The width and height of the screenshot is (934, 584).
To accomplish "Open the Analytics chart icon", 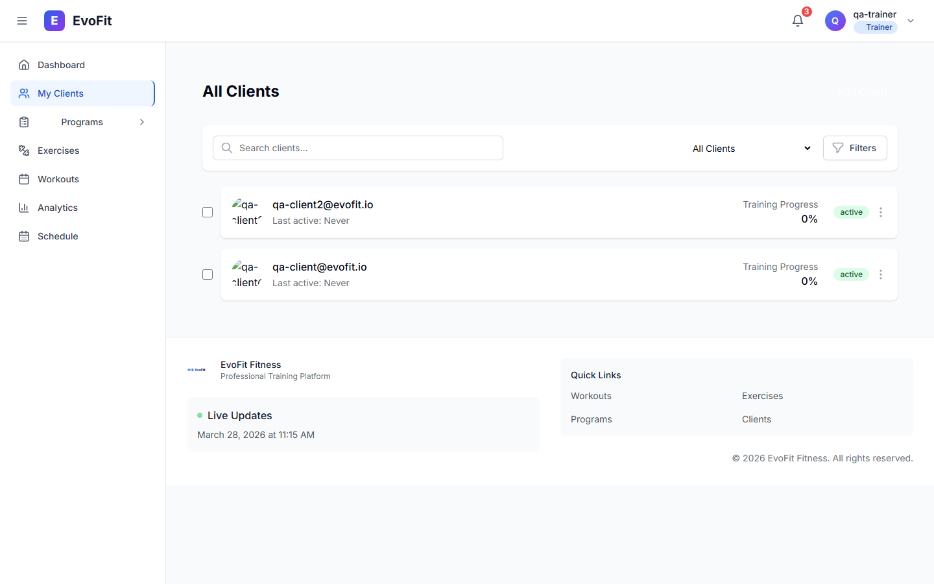I will coord(23,207).
